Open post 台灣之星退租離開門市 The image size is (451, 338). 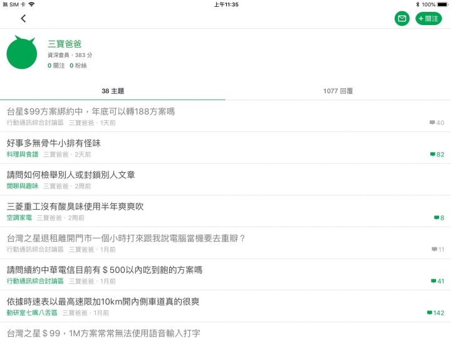coord(225,243)
